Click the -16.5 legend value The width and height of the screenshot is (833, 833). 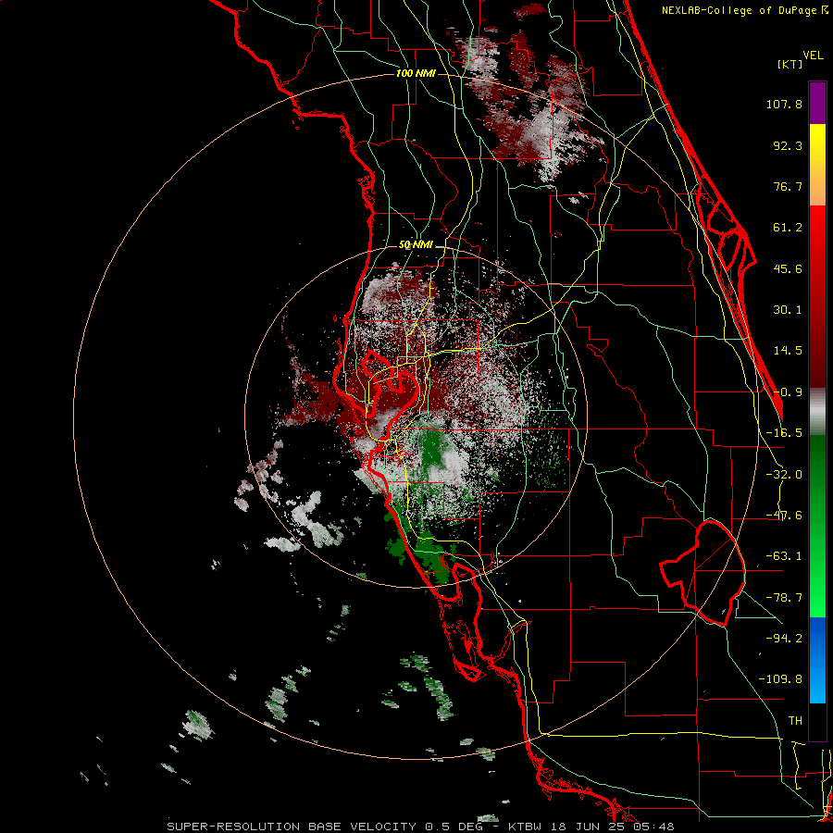(x=784, y=433)
